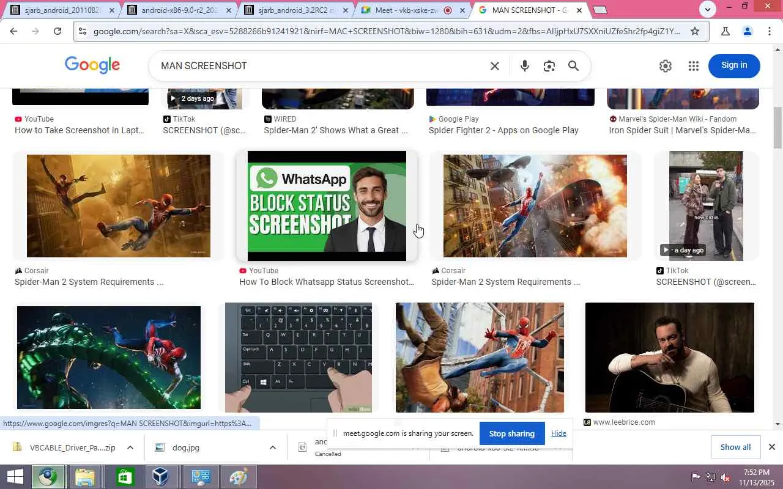This screenshot has height=489, width=783.
Task: Open the two Spider-Men golden city thumbnail
Action: [119, 206]
